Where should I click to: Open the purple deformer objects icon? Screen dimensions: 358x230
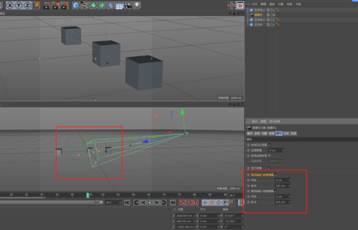coord(111,5)
